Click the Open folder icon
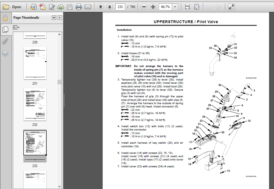274x189 pixels. [x=6, y=7]
